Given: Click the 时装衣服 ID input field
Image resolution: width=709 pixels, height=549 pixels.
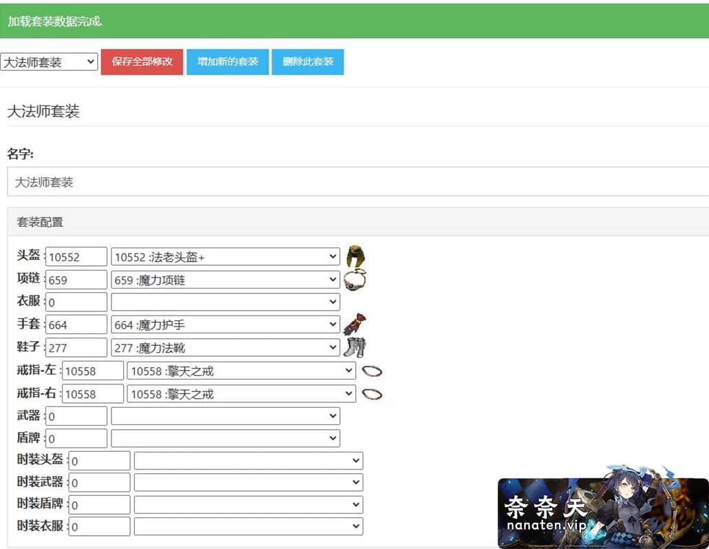Looking at the screenshot, I should click(x=100, y=526).
